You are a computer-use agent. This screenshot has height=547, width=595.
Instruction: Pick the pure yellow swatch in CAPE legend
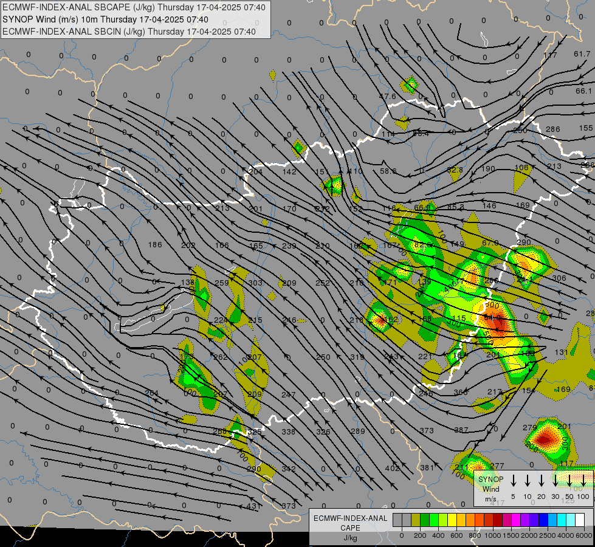coord(452,520)
